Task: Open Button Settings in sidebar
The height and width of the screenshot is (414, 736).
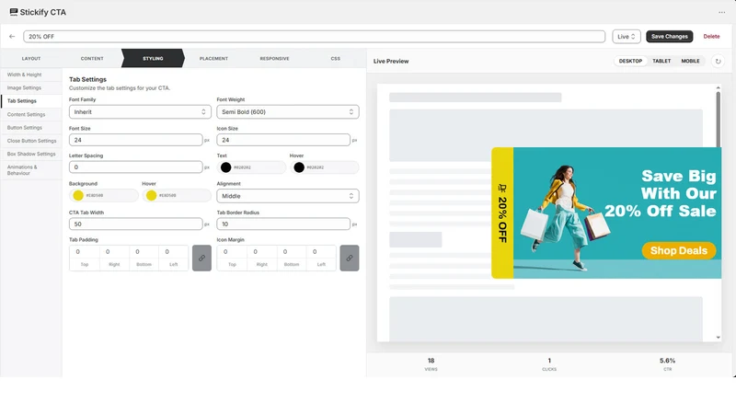Action: click(x=31, y=128)
